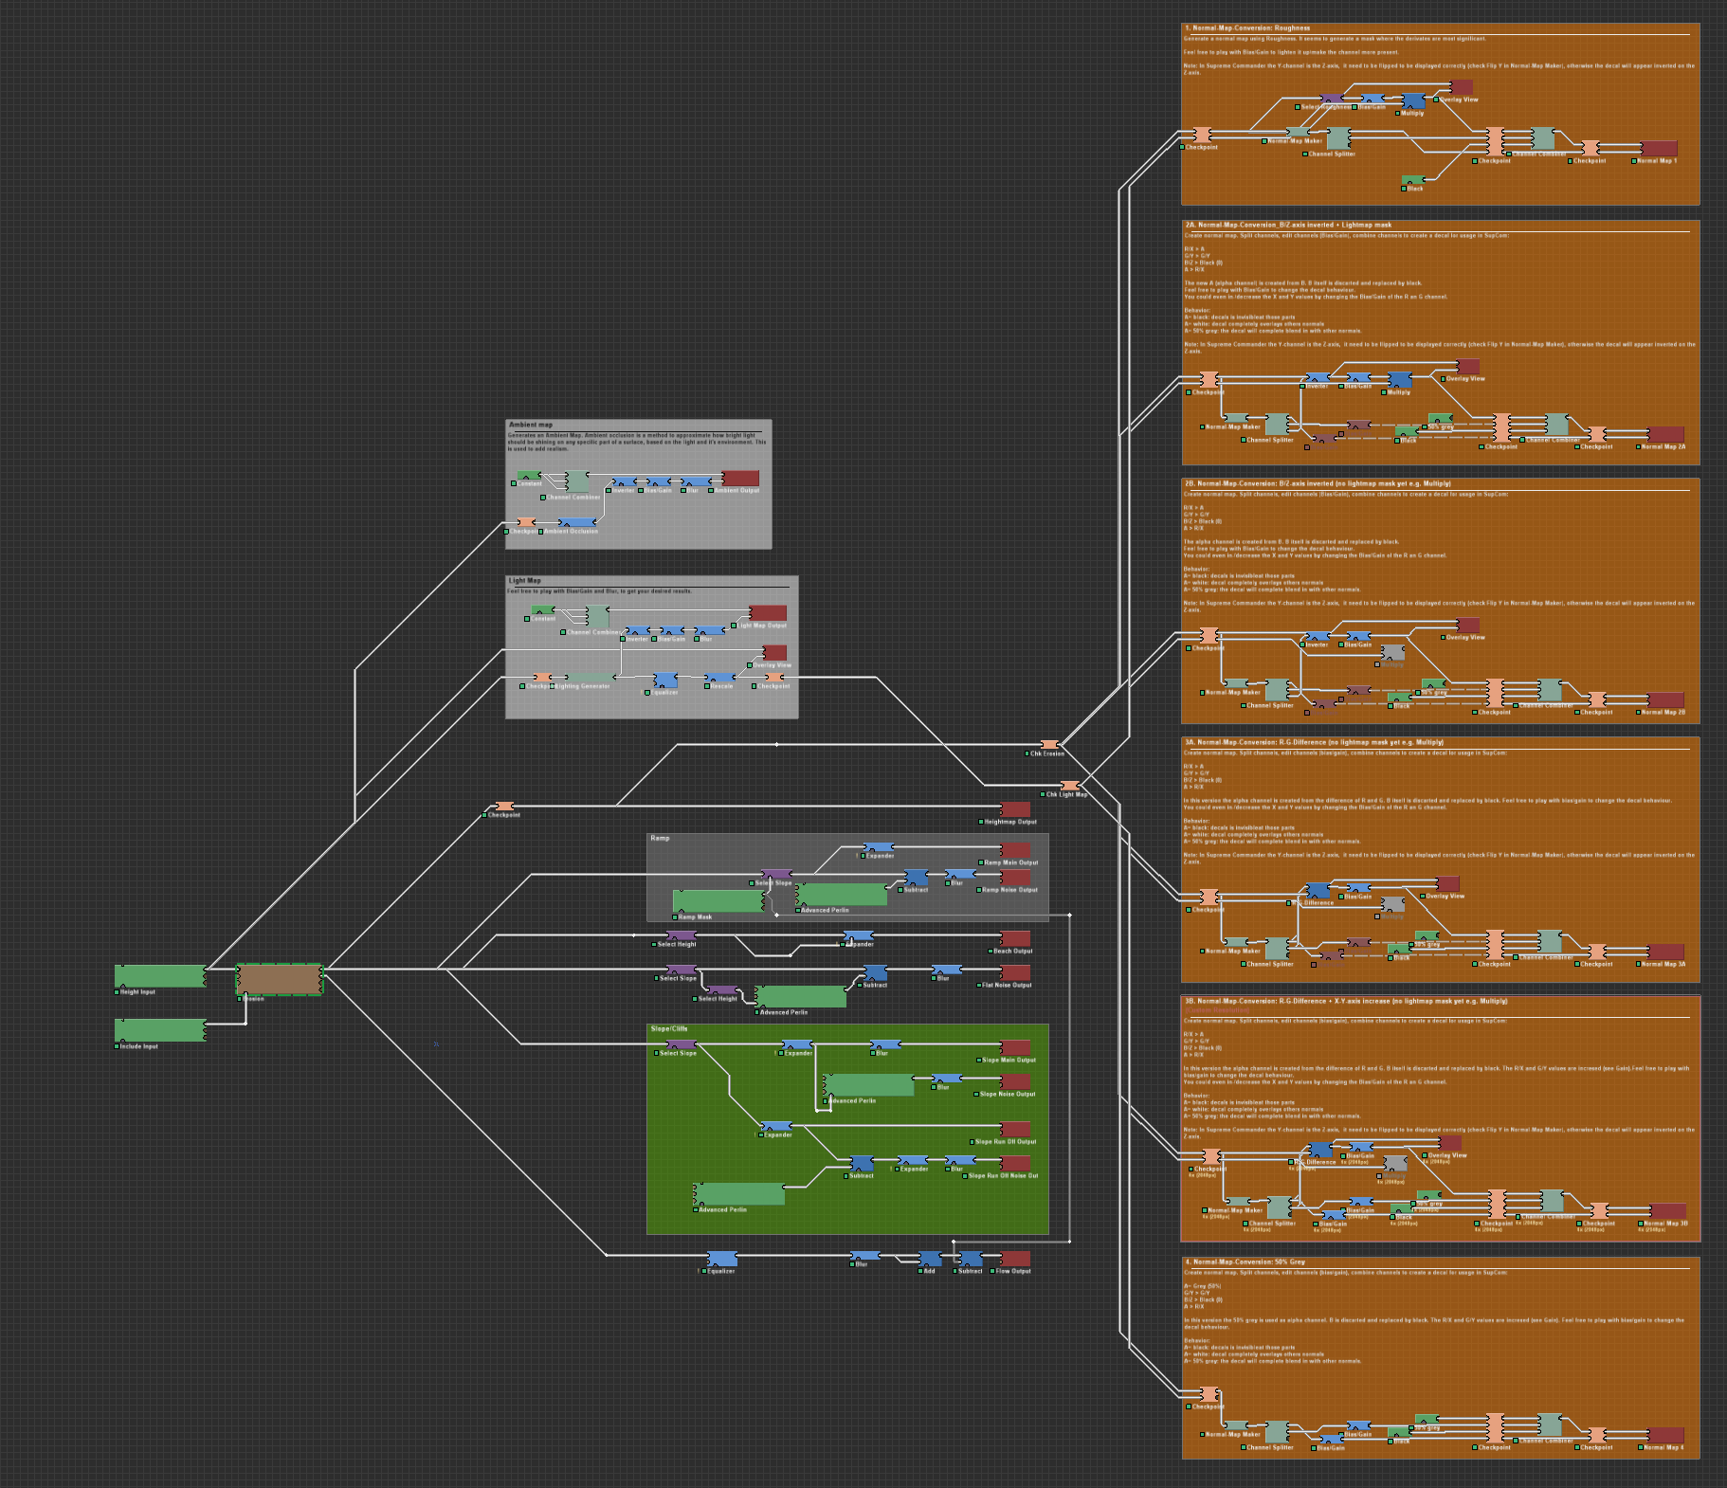Click '4. Normal-Map-Conversion: 50% Grey' group title
Image resolution: width=1727 pixels, height=1488 pixels.
pos(1244,1261)
